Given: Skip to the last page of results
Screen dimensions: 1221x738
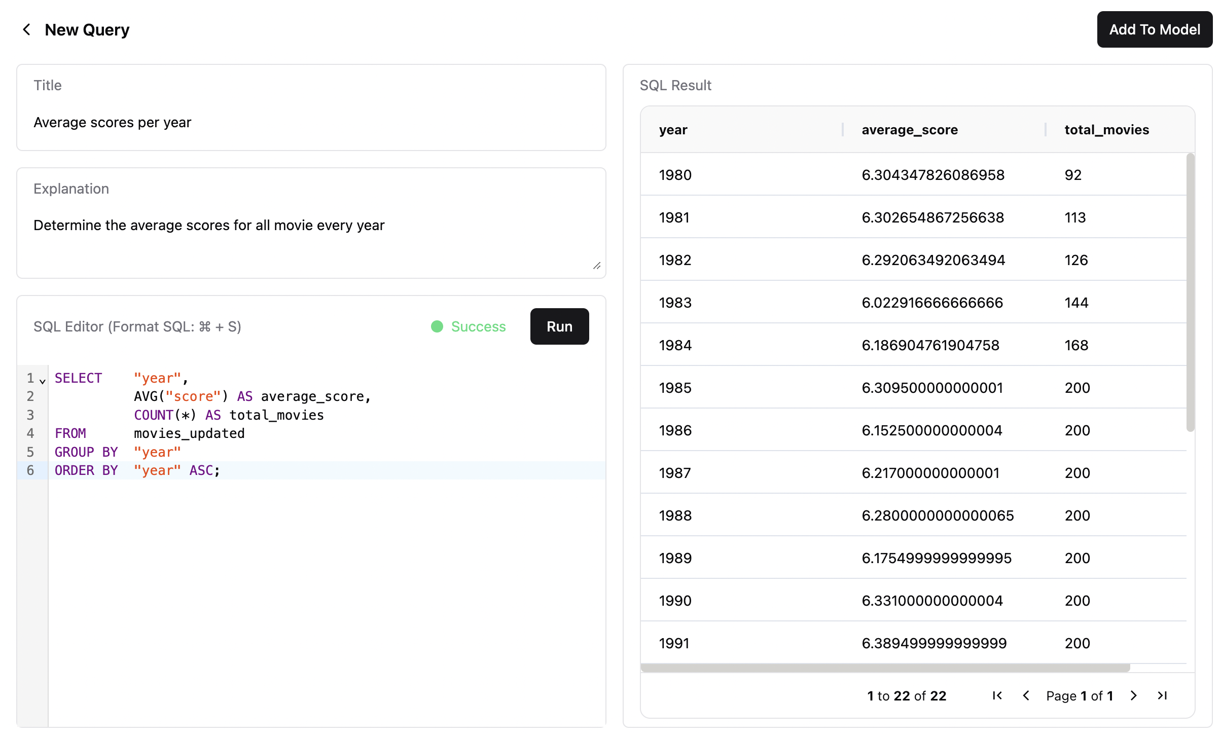Looking at the screenshot, I should pos(1162,695).
